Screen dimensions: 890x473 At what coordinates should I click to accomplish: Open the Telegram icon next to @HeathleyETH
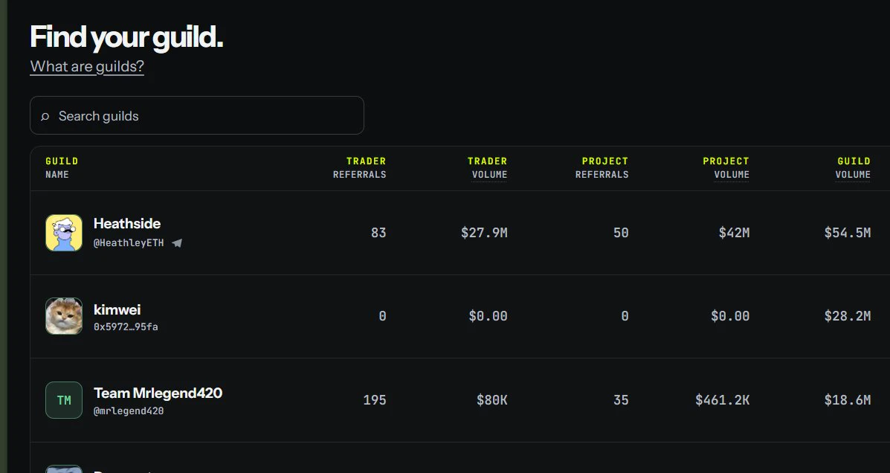(x=177, y=243)
